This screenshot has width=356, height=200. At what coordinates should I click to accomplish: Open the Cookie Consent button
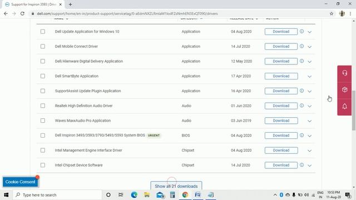[x=20, y=182]
